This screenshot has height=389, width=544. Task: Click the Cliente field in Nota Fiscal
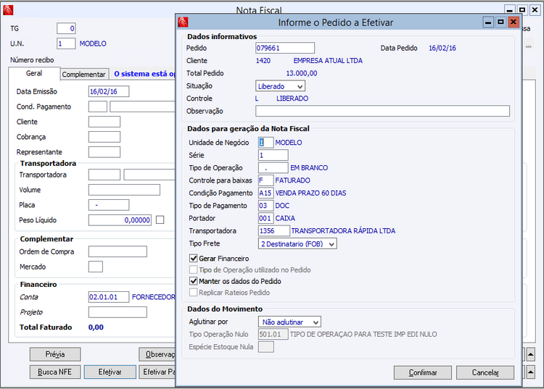104,122
